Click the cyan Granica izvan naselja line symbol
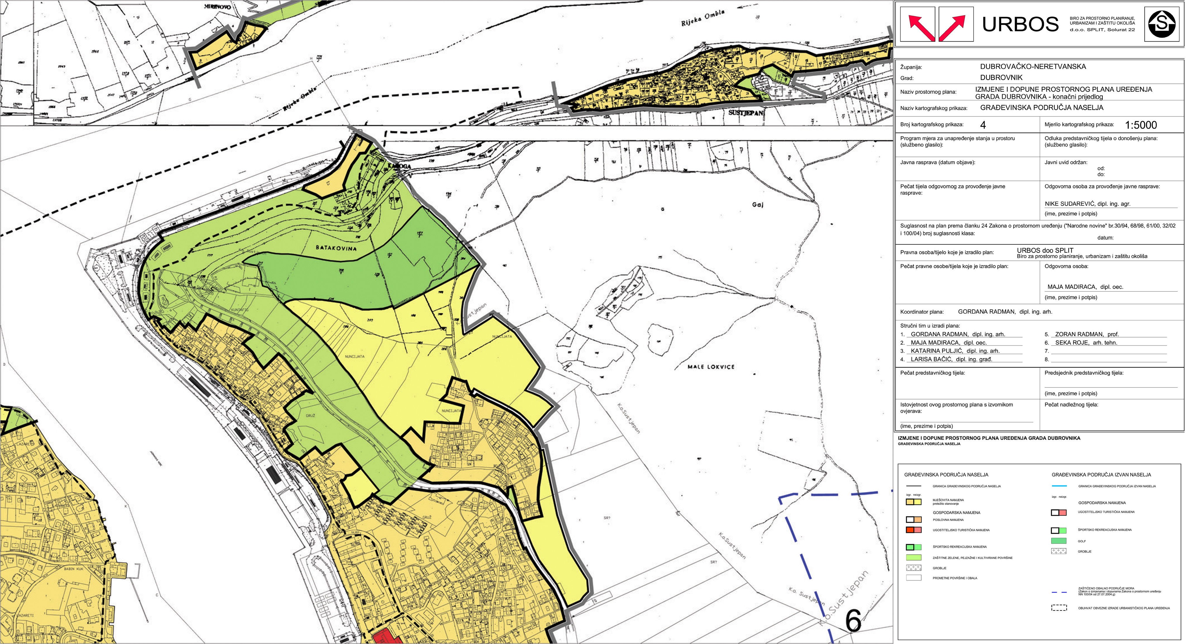This screenshot has height=644, width=1186. point(1059,486)
